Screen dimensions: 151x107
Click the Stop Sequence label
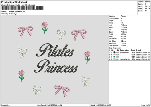115,48
